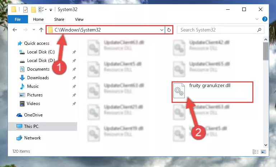Open the File menu
Screen dimensions: 276x167
coord(18,19)
